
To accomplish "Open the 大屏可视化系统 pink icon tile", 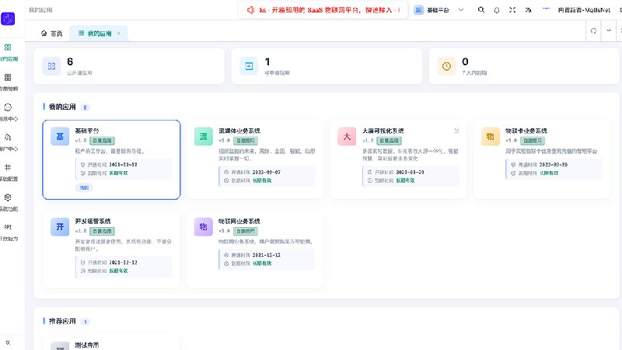I will click(347, 137).
